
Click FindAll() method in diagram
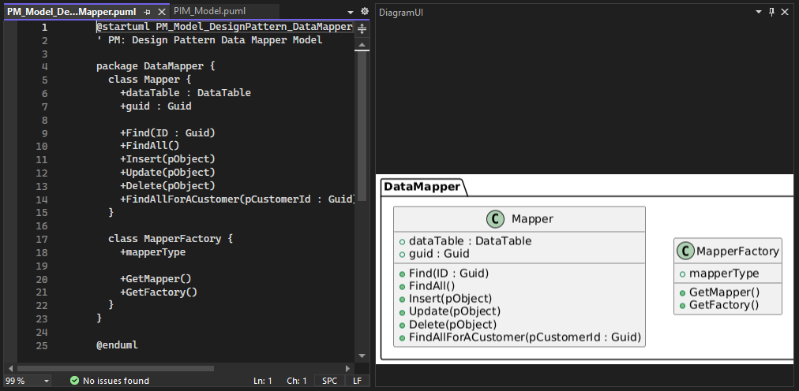pyautogui.click(x=432, y=286)
